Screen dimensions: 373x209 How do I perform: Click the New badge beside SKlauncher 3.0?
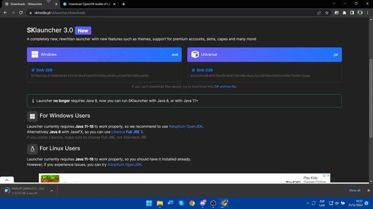83,31
